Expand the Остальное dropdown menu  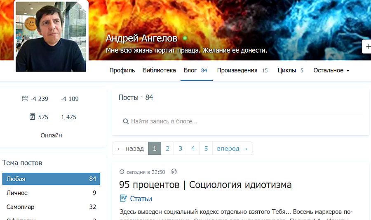[x=331, y=70]
